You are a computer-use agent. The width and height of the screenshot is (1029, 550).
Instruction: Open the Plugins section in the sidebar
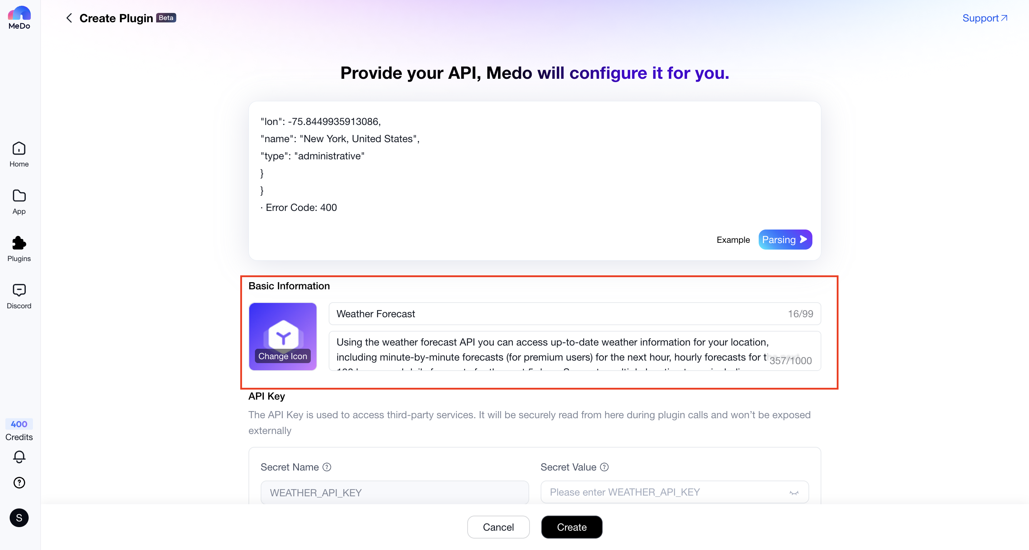click(x=19, y=249)
